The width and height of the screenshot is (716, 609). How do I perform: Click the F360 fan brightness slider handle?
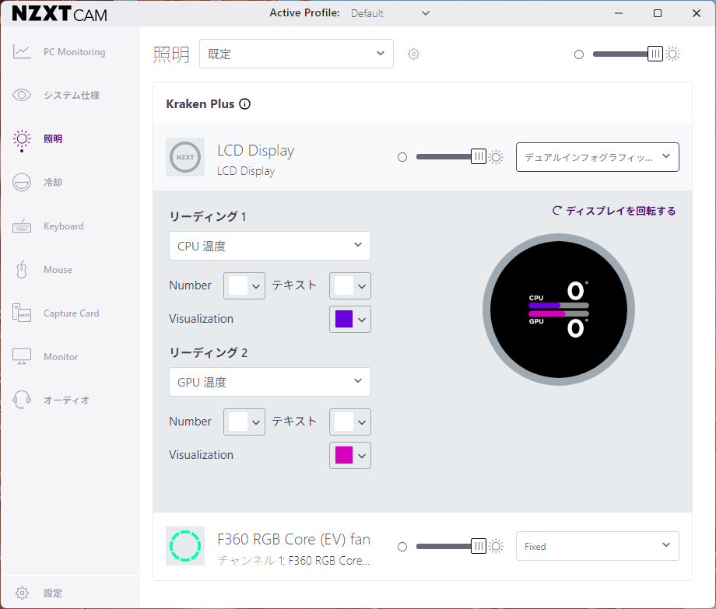479,546
